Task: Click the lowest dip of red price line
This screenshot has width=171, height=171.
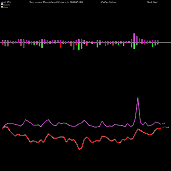Action: (x=79, y=149)
